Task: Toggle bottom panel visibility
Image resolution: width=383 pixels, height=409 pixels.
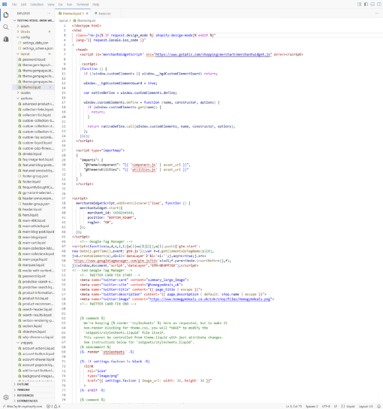Action: (x=372, y=5)
